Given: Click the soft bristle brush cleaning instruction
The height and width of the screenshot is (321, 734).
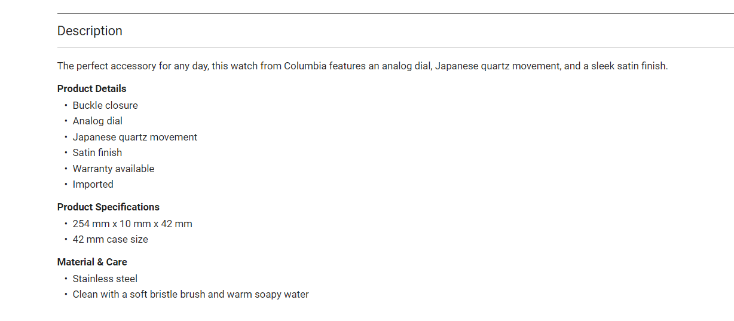Looking at the screenshot, I should (191, 294).
